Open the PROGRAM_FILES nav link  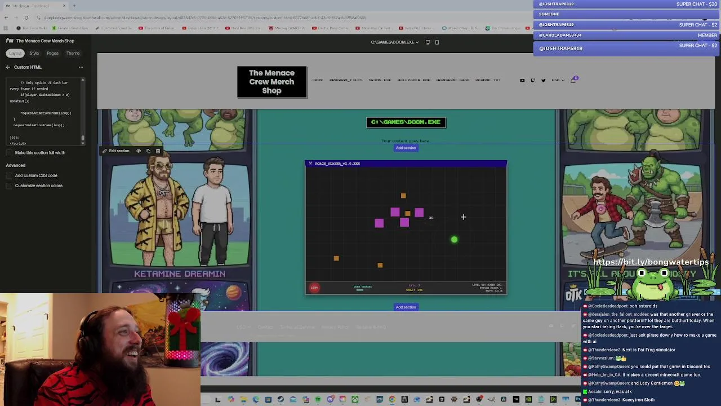click(x=346, y=80)
